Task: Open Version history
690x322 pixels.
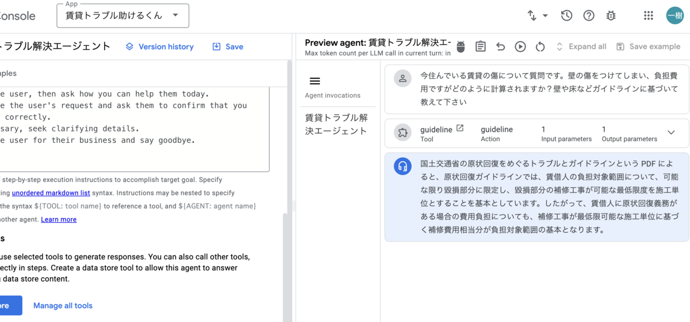Action: click(x=160, y=46)
